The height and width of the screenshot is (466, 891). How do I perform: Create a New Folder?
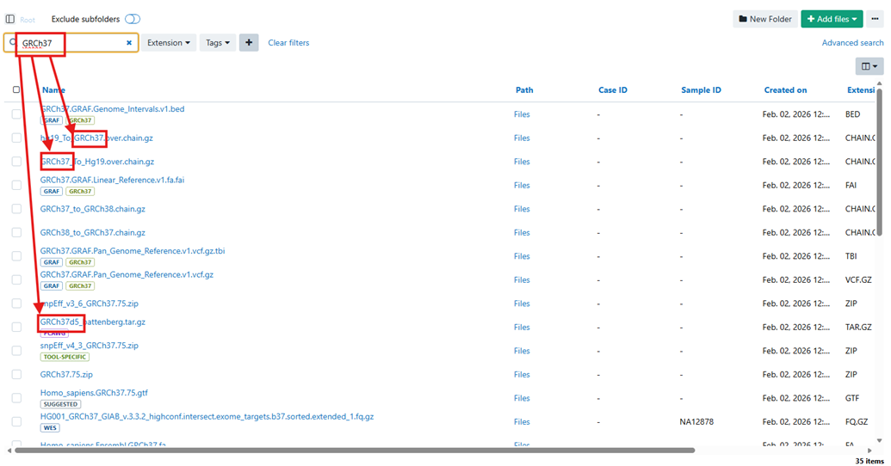[764, 19]
